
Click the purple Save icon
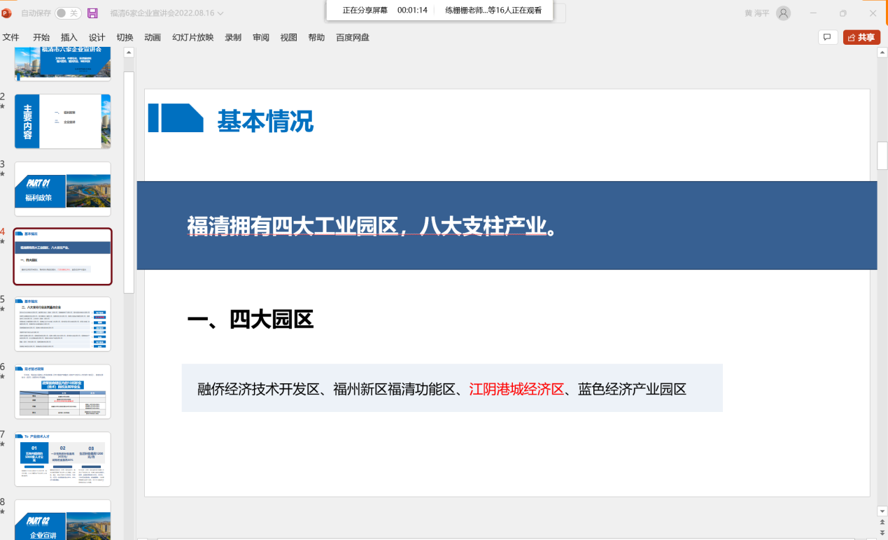pos(92,13)
